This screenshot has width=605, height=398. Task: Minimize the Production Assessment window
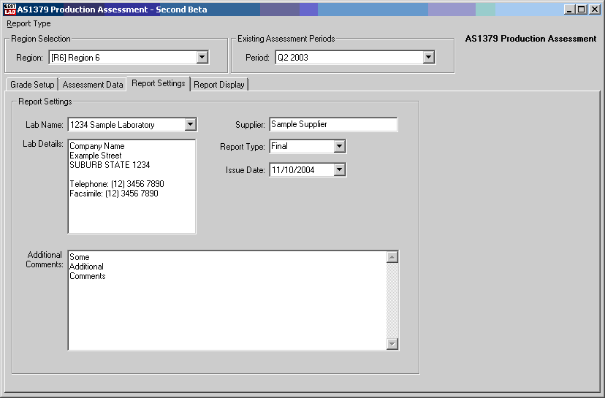pos(569,9)
